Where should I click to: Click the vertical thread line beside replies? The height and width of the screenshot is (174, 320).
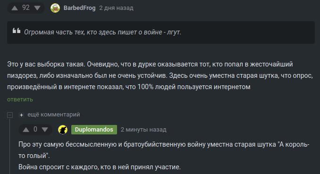click(9, 146)
